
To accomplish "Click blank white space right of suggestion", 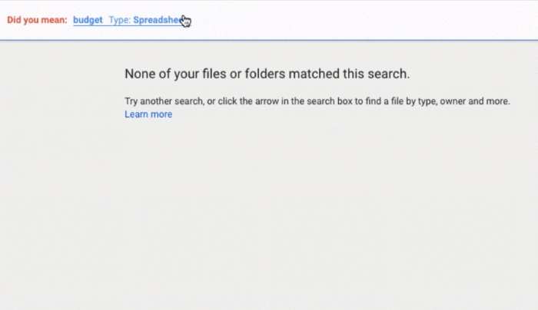I will [x=360, y=20].
